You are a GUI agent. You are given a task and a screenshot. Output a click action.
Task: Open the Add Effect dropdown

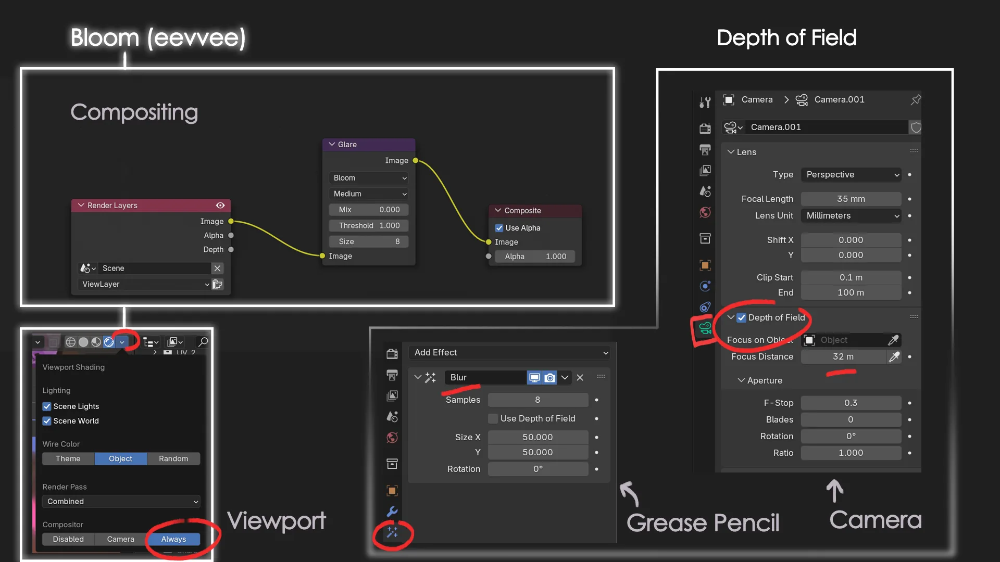coord(510,352)
